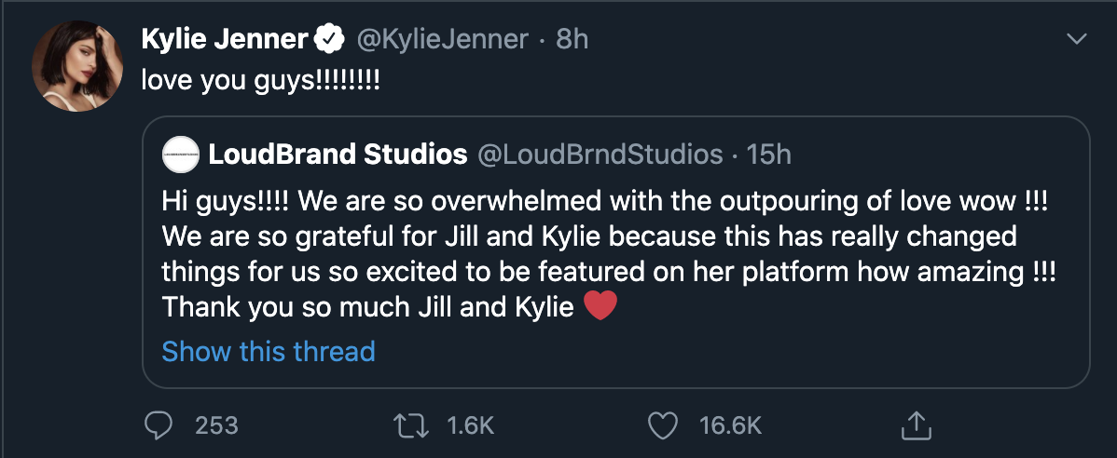Image resolution: width=1117 pixels, height=458 pixels.
Task: Click the blue verified badge
Action: click(327, 39)
